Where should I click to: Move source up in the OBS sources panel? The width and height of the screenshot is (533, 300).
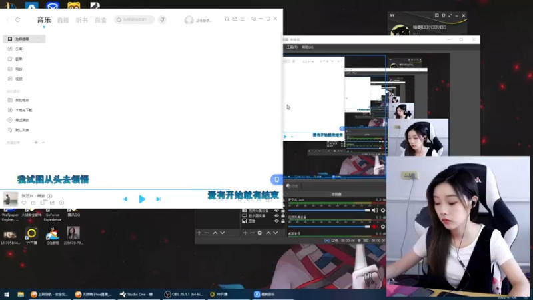(268, 233)
